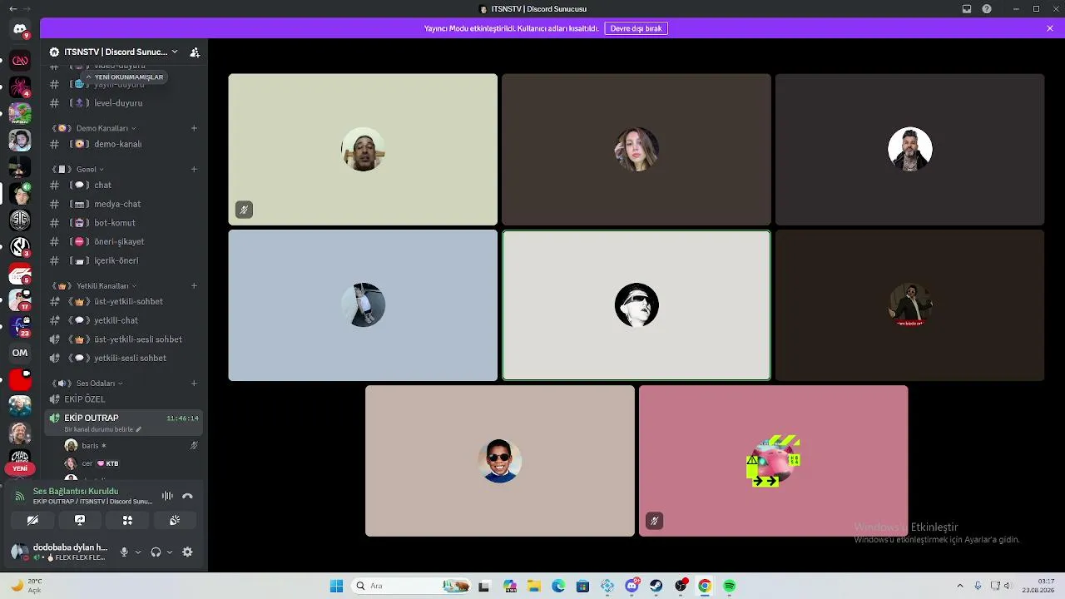
Task: Open Discord help icon in title bar
Action: tap(987, 9)
